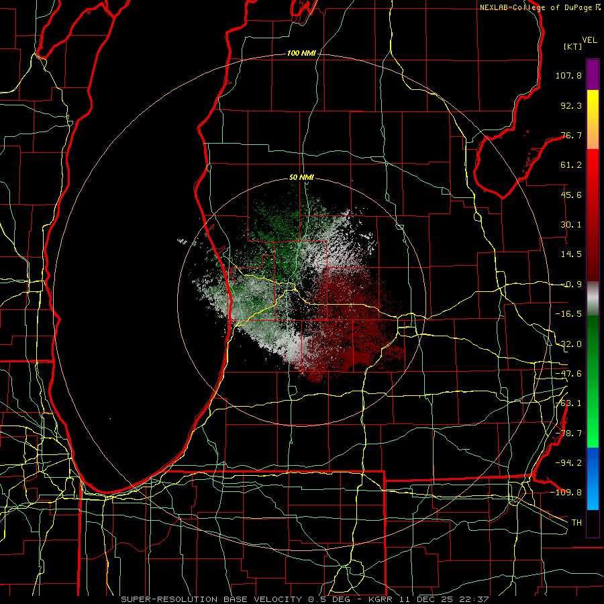This screenshot has height=604, width=604.
Task: Select the 30.1 scale value
Action: click(571, 225)
